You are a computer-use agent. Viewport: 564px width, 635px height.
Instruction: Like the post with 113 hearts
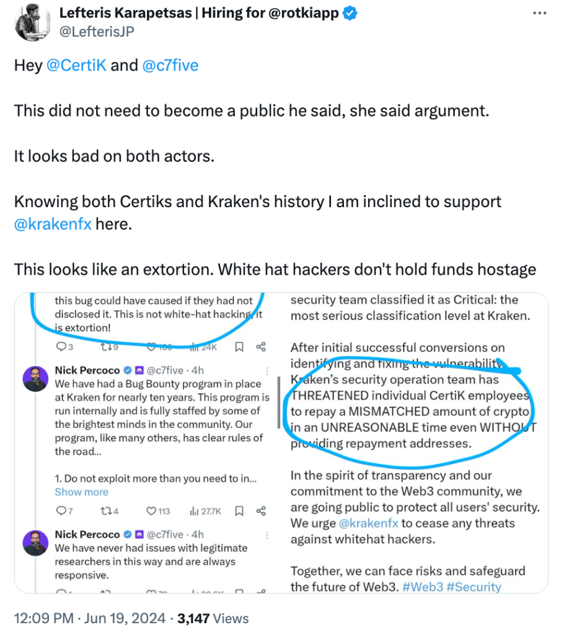[151, 512]
